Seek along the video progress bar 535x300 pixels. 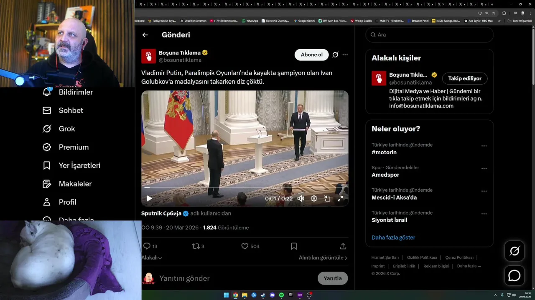[245, 188]
